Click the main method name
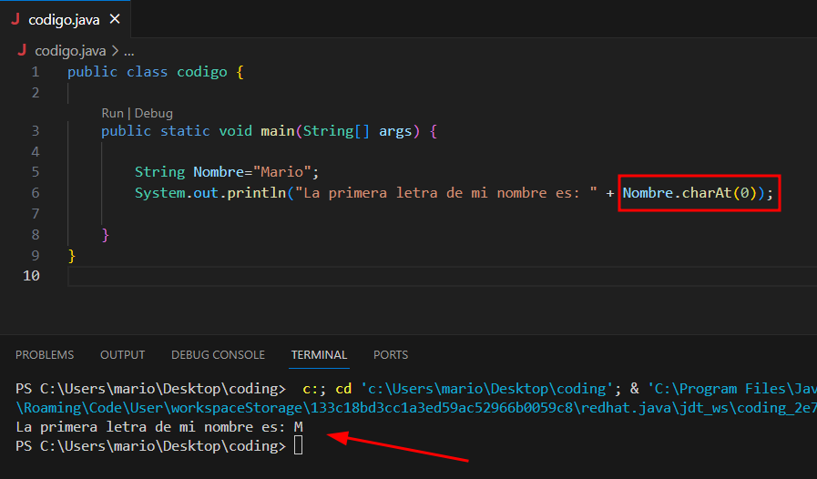The image size is (817, 479). tap(278, 131)
